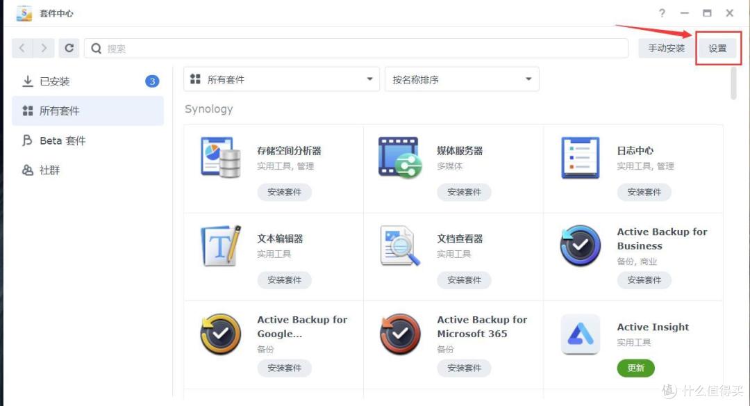Open Active Backup for Business icon
The image size is (750, 406).
(x=580, y=245)
